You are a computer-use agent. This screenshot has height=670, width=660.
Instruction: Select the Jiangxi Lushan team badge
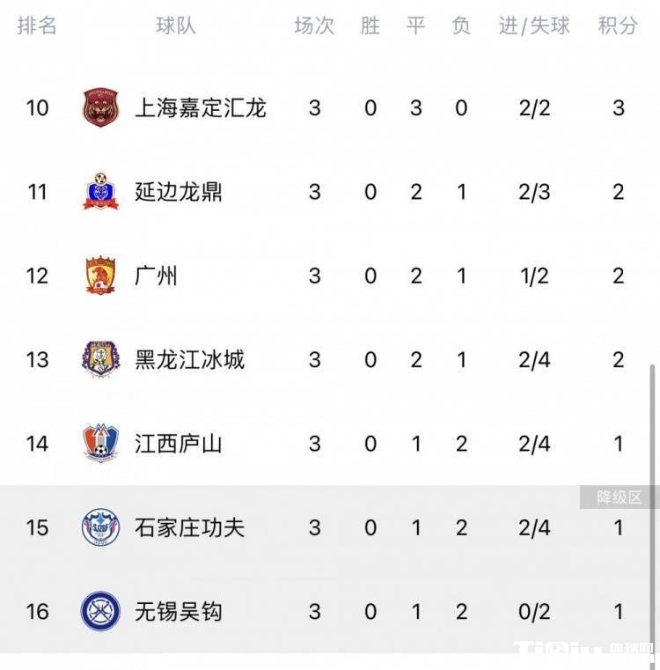tap(100, 443)
